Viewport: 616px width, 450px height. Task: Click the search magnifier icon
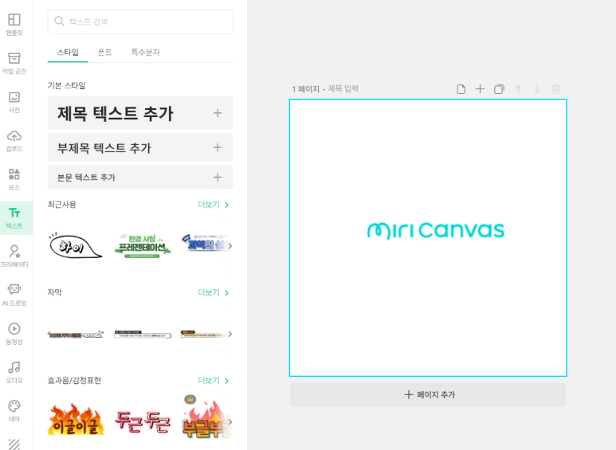(x=59, y=22)
